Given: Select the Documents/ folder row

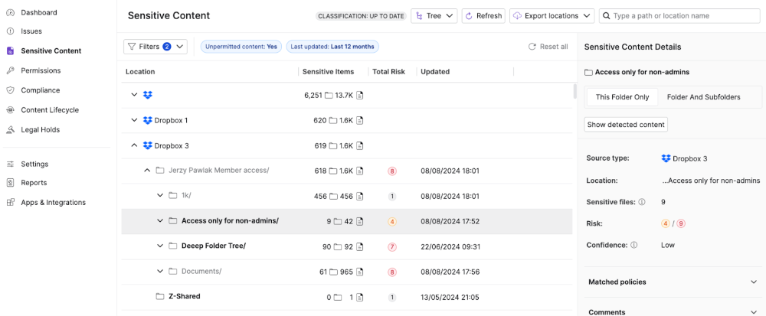Looking at the screenshot, I should coord(347,272).
